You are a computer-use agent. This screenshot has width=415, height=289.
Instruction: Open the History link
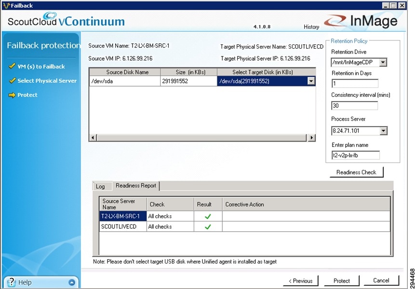311,26
